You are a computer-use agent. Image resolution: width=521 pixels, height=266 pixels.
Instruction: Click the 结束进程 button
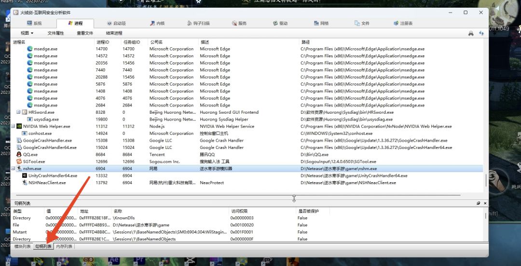[114, 33]
